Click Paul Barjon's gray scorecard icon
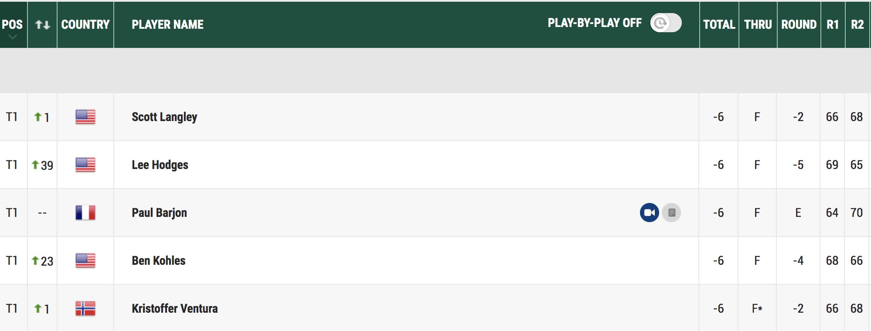This screenshot has width=871, height=331. 671,213
